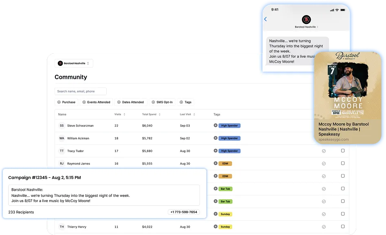Click the +1 773-598-7654 phone number button
The width and height of the screenshot is (386, 235).
pyautogui.click(x=184, y=212)
